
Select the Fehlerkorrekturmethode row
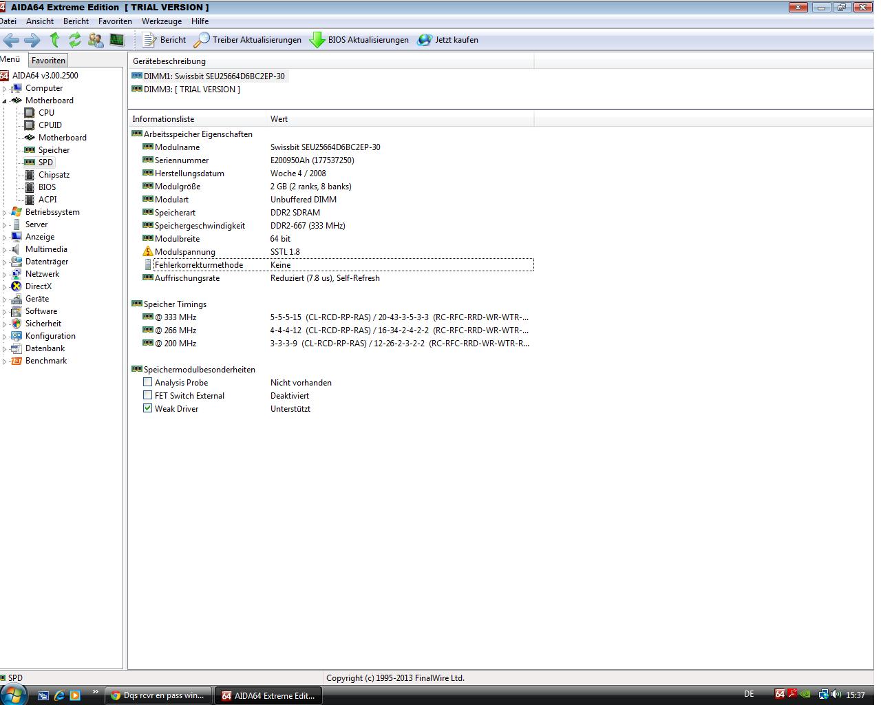pyautogui.click(x=337, y=265)
